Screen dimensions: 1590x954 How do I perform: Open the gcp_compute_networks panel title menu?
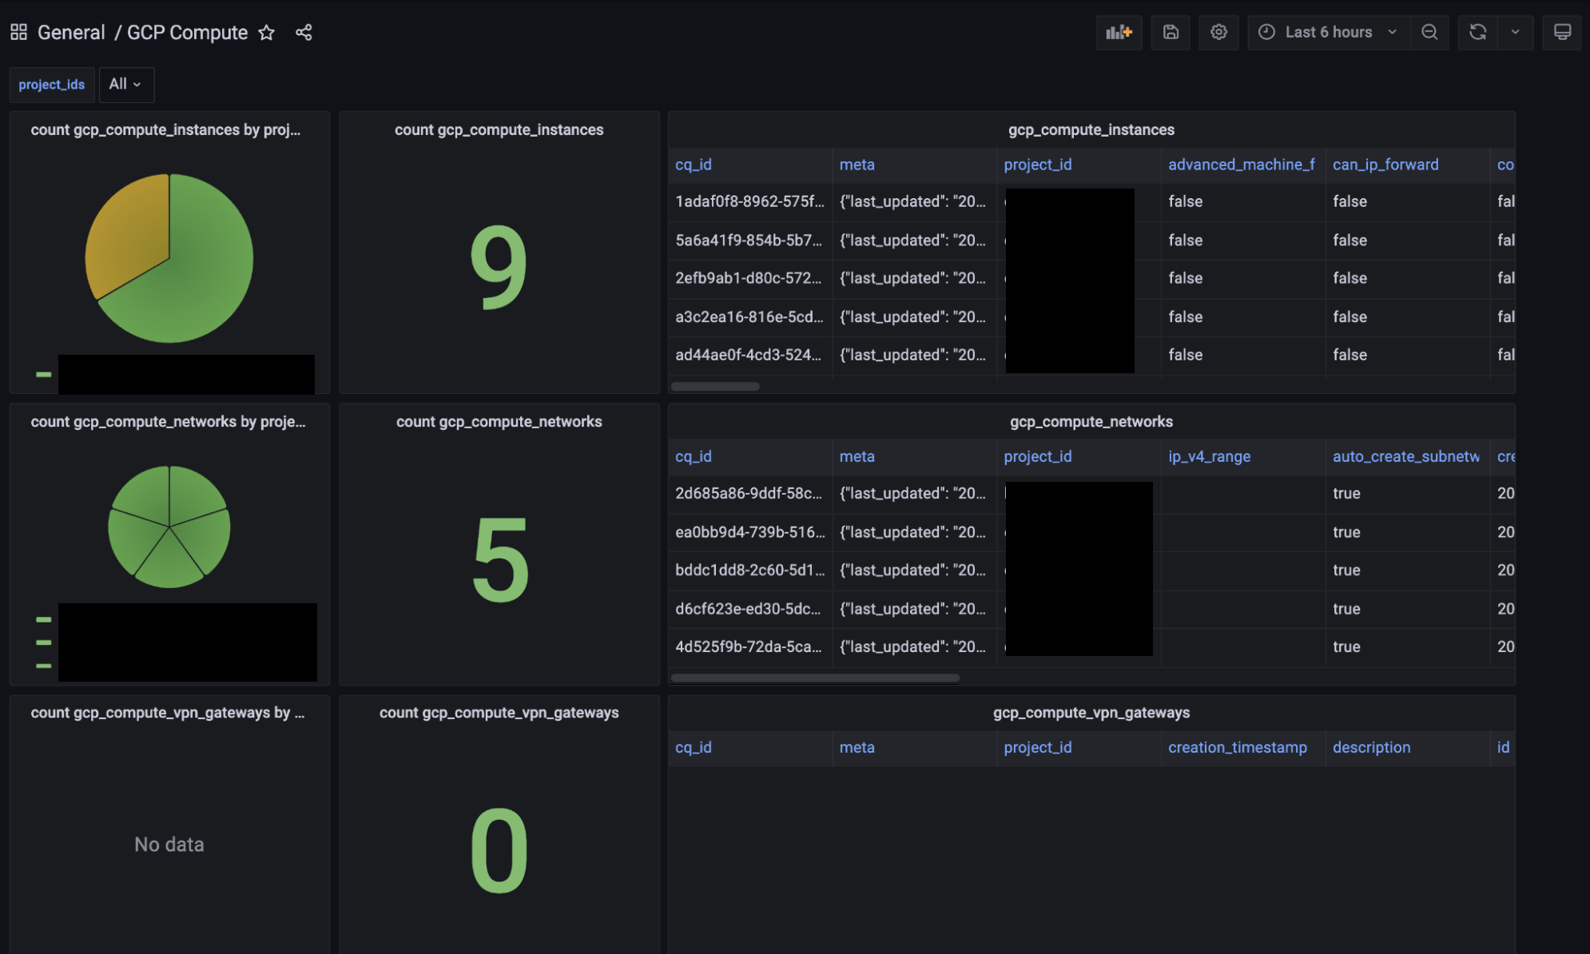(1090, 421)
